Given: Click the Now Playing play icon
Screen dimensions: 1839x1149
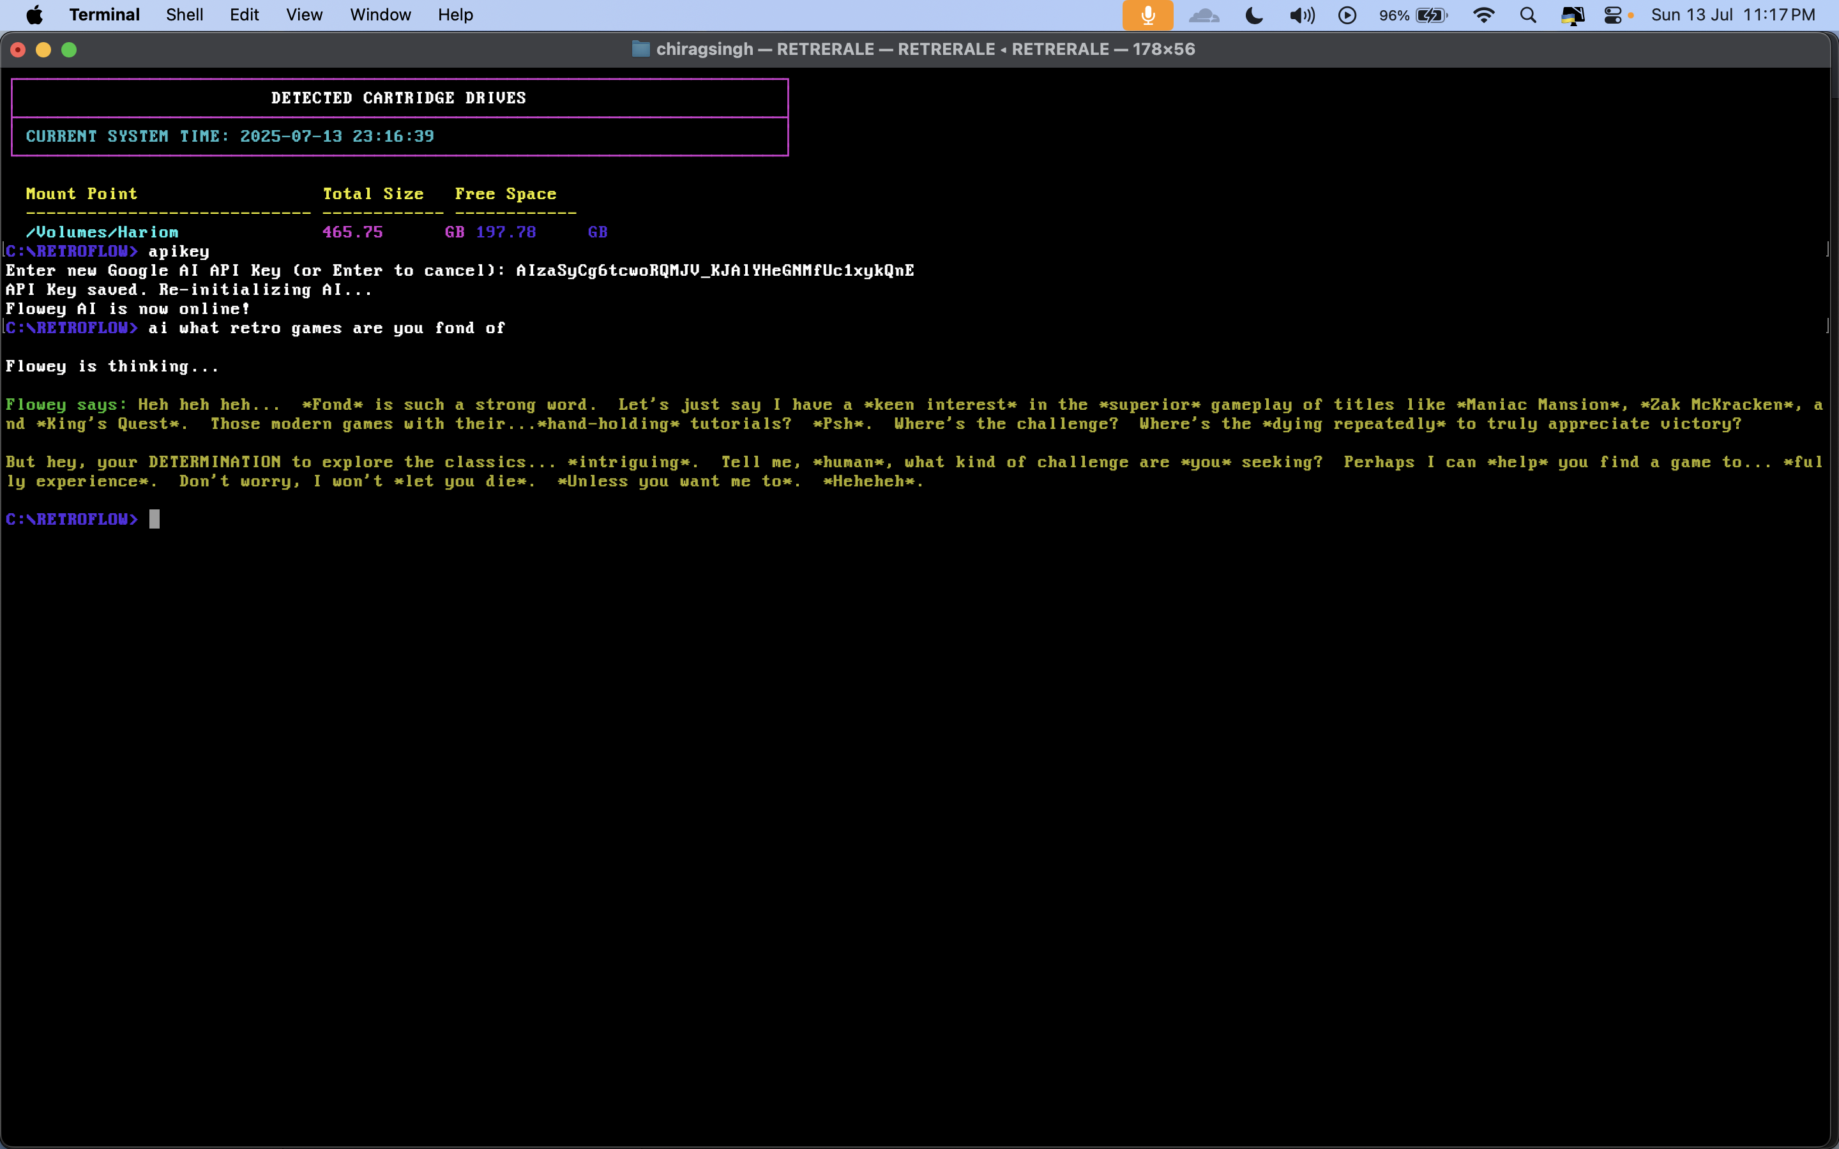Looking at the screenshot, I should click(x=1347, y=15).
